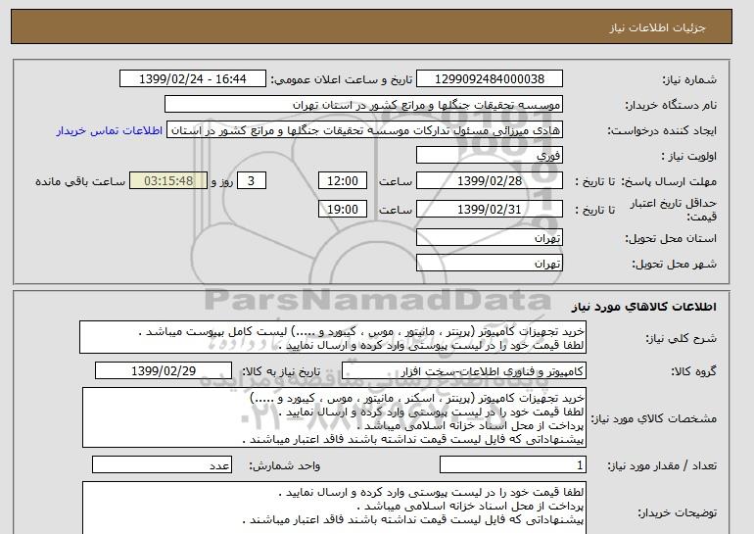The width and height of the screenshot is (754, 534).
Task: Click the request creator field هادی میرزائی
Action: click(x=364, y=130)
